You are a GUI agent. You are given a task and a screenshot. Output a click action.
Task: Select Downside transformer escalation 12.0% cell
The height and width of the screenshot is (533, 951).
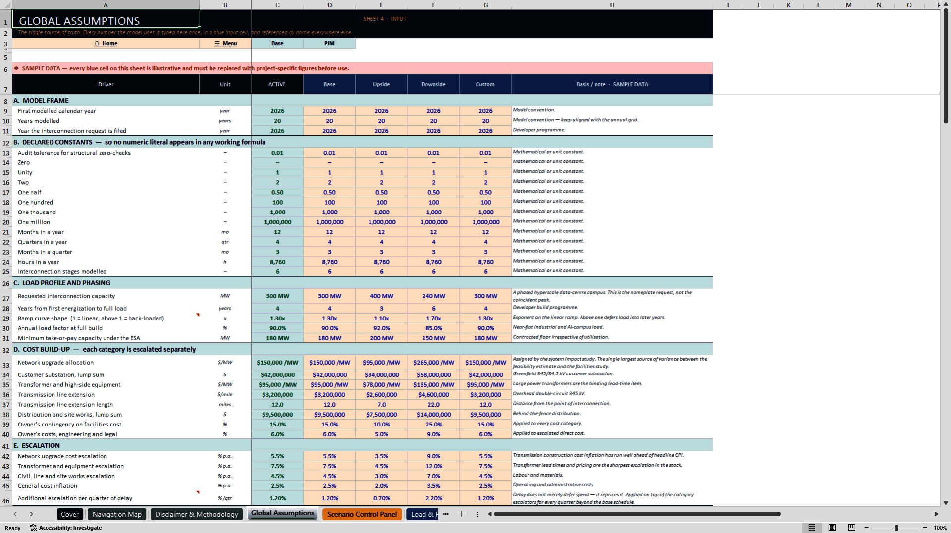coord(433,466)
